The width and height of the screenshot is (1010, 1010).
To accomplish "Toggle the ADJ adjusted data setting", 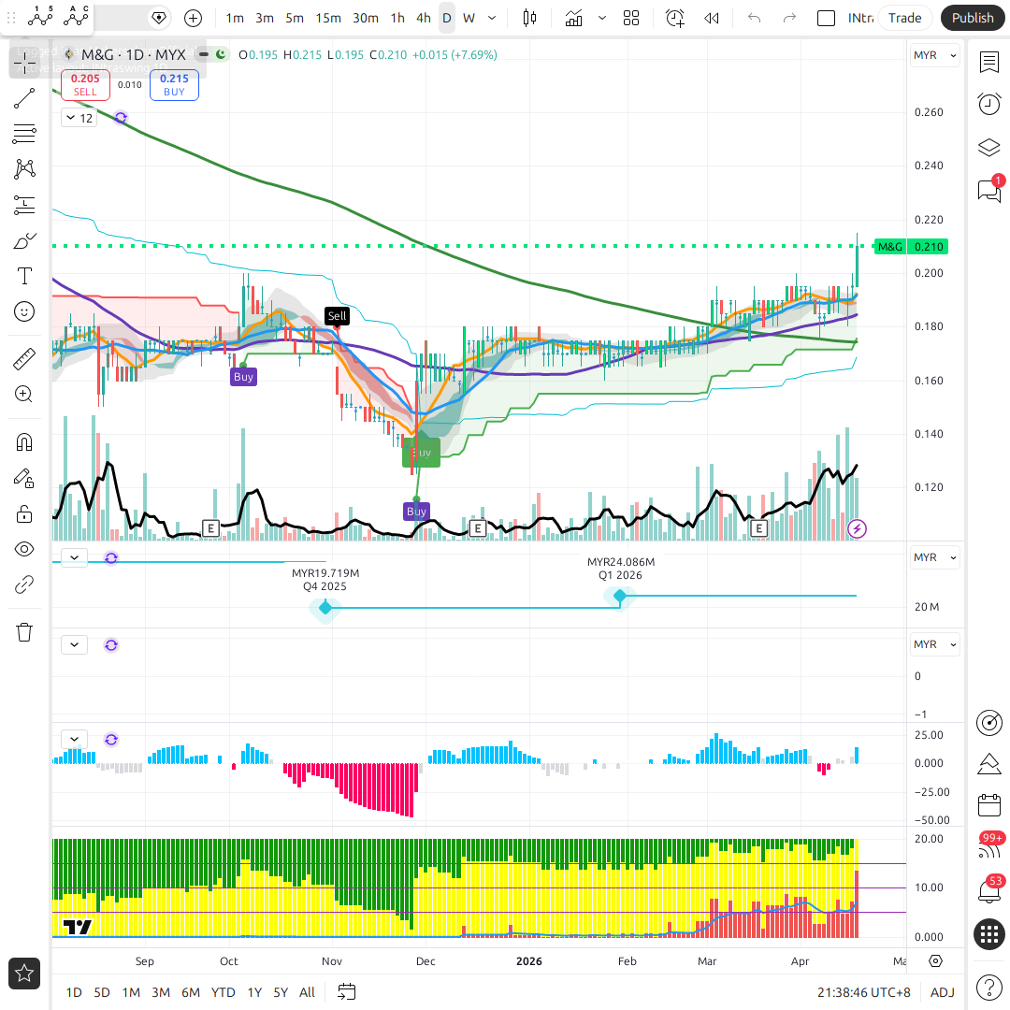I will pyautogui.click(x=943, y=992).
